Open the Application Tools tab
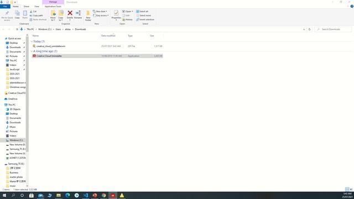Viewport: 354px width, 199px height. click(53, 6)
